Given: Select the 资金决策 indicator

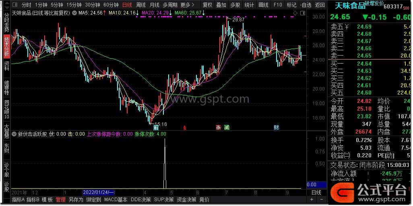Looking at the screenshot, I should [186, 200].
